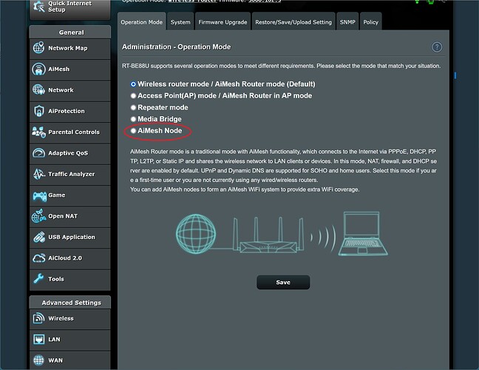Click the help question mark icon

pyautogui.click(x=437, y=47)
